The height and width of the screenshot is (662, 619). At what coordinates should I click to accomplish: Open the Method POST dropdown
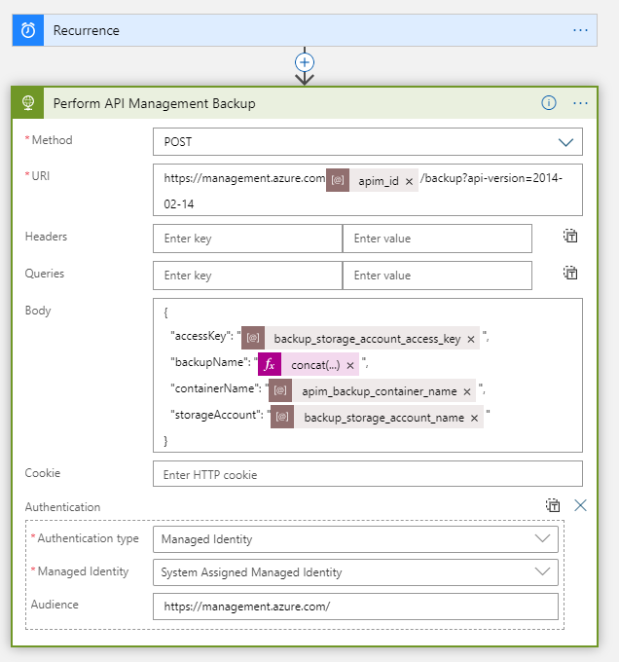pos(368,142)
